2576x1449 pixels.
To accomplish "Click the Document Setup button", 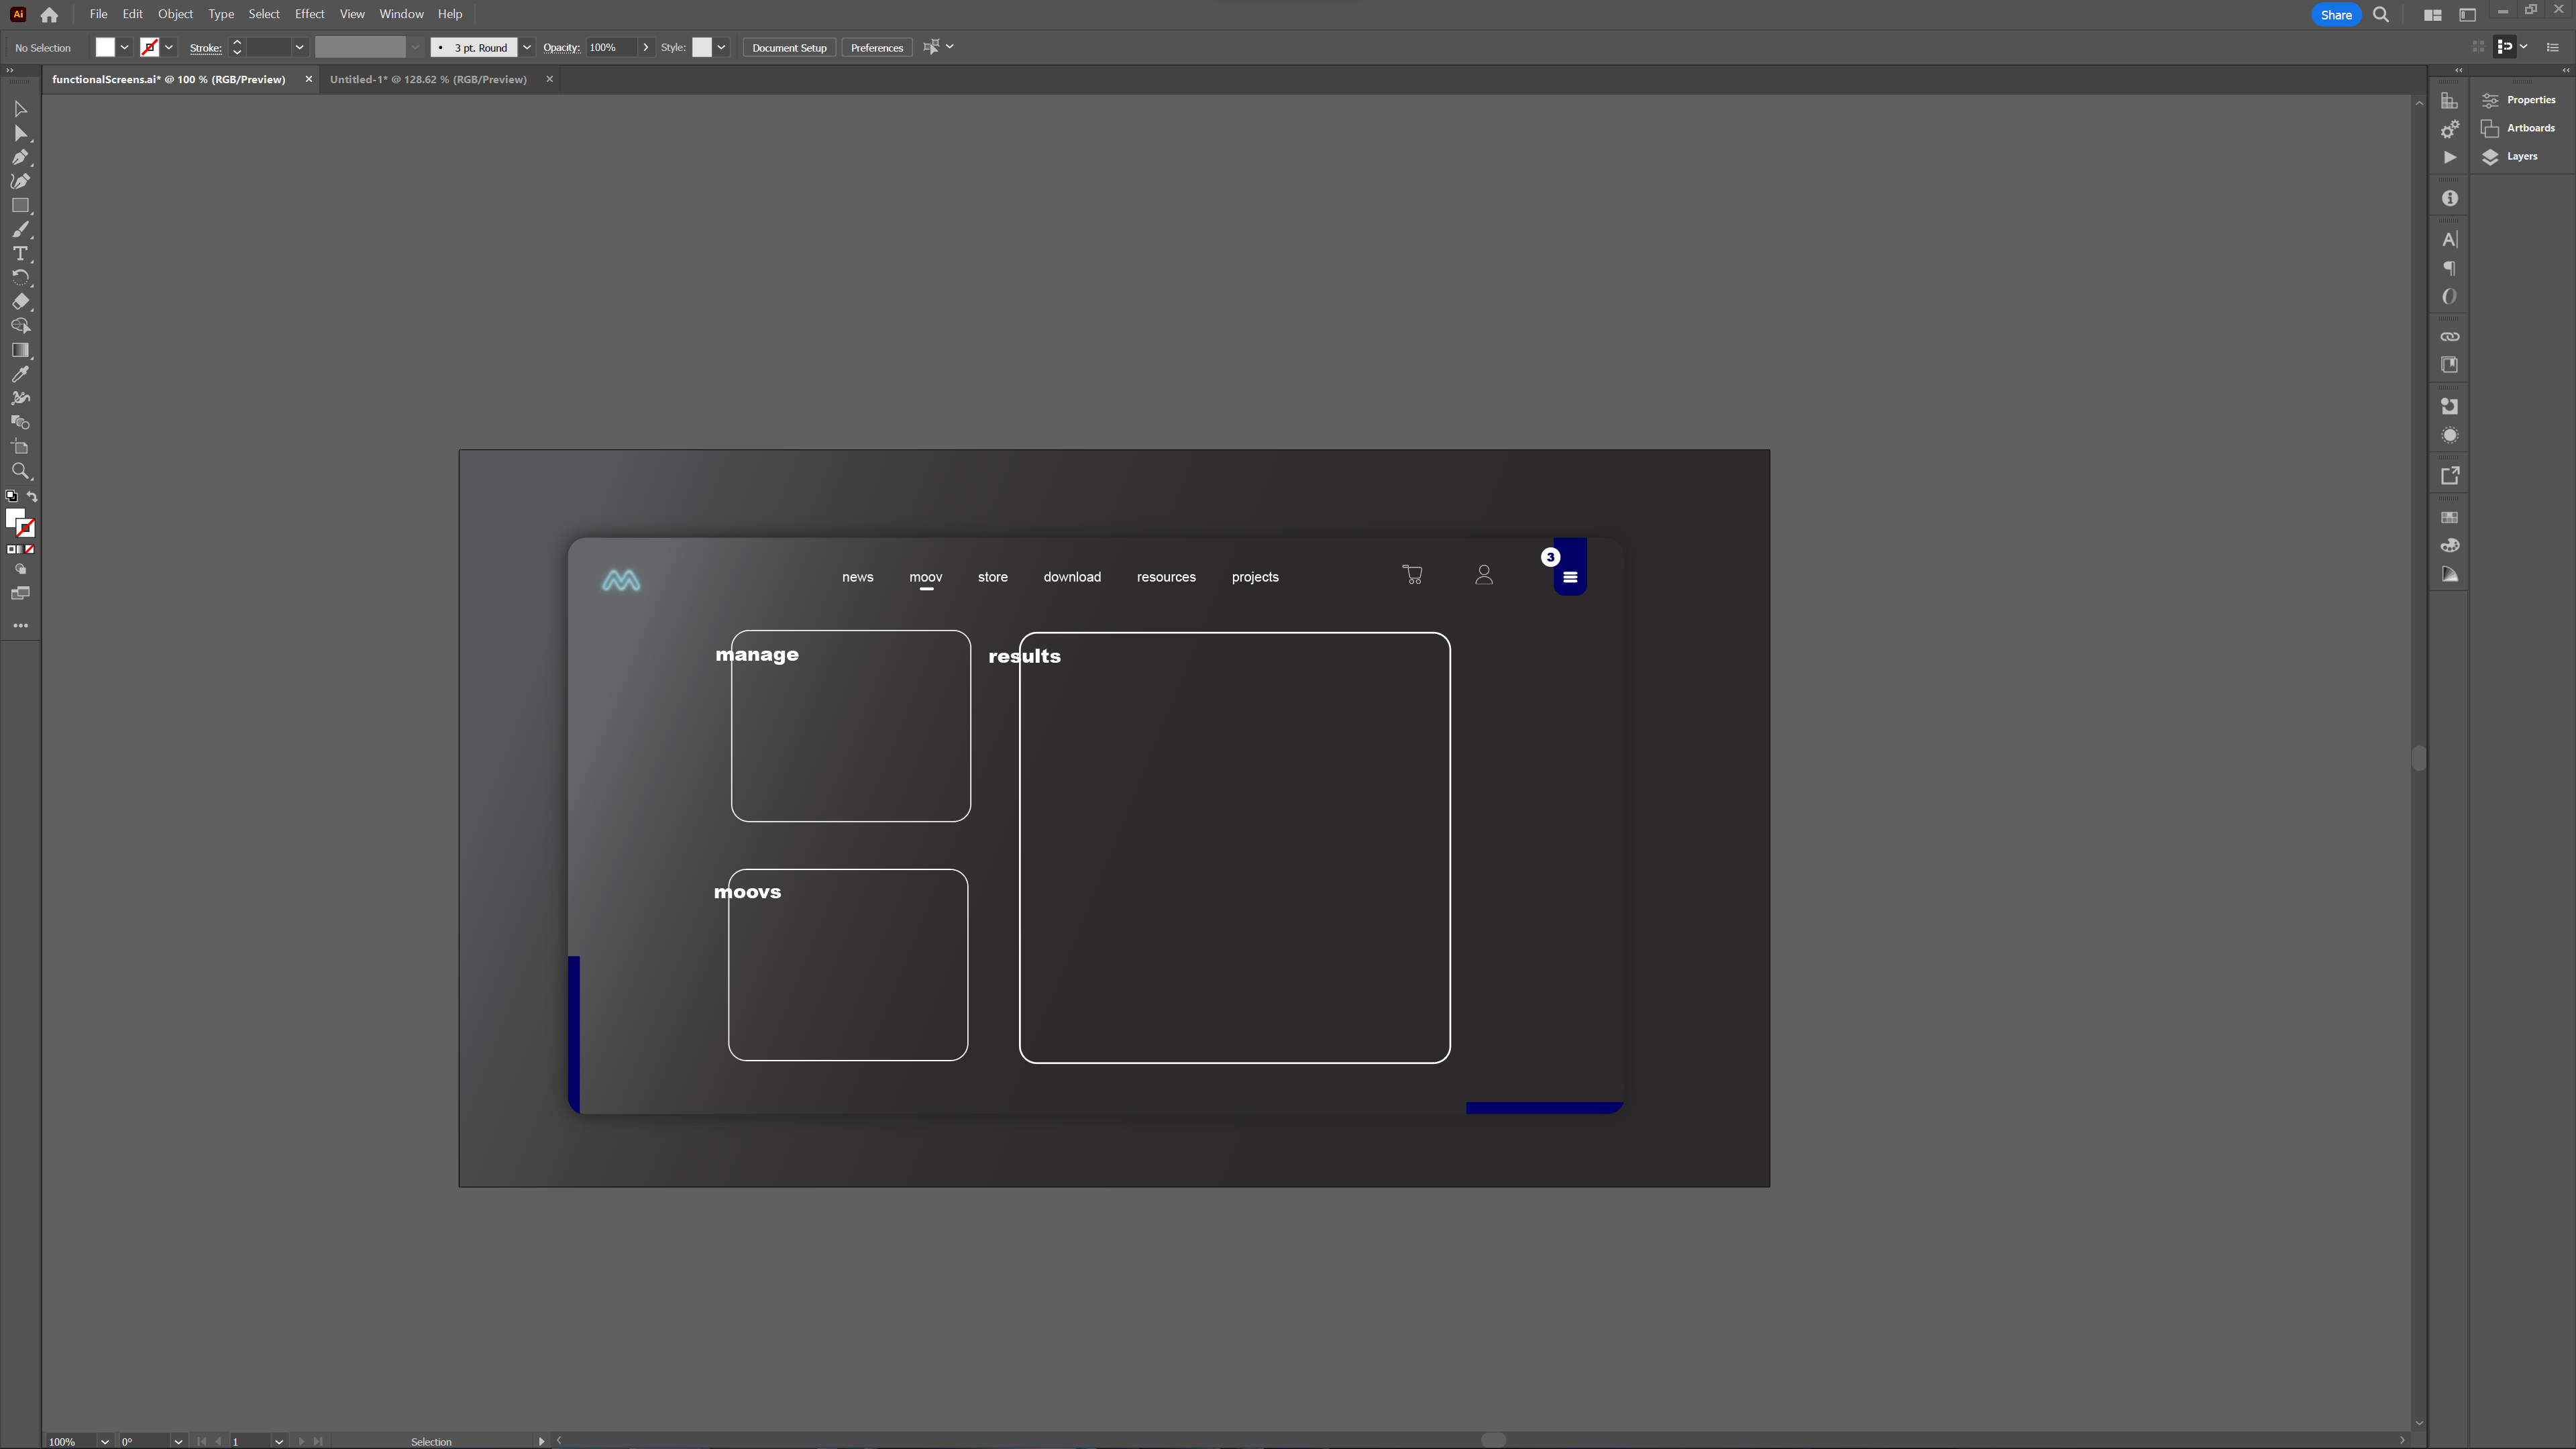I will click(x=789, y=47).
